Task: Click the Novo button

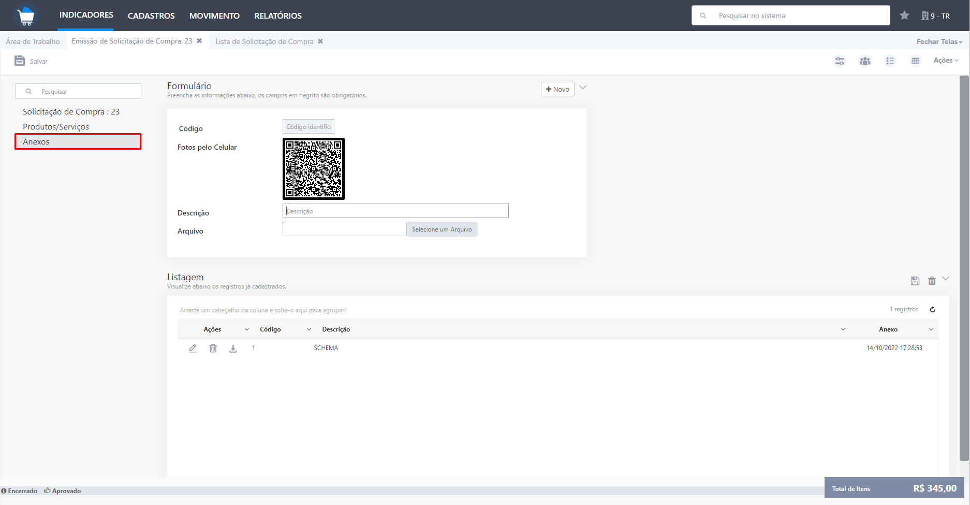Action: pyautogui.click(x=557, y=89)
